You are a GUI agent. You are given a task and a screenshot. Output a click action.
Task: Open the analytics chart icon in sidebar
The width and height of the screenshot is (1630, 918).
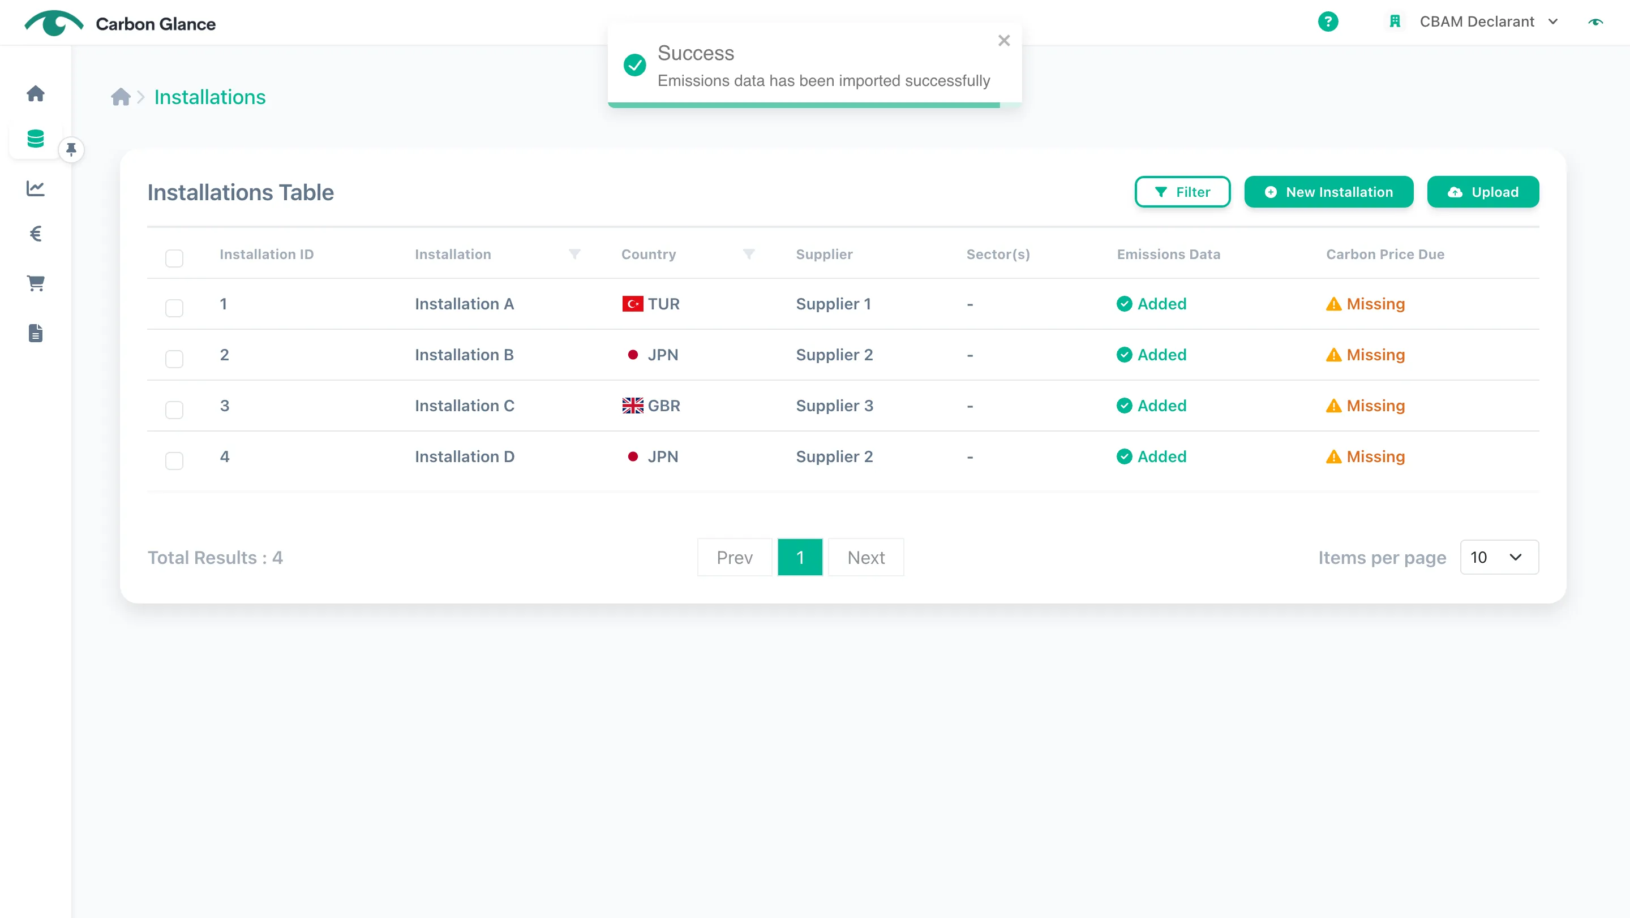(36, 188)
